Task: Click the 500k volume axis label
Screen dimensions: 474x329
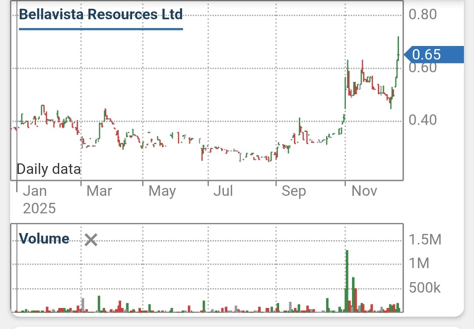Action: pos(425,288)
